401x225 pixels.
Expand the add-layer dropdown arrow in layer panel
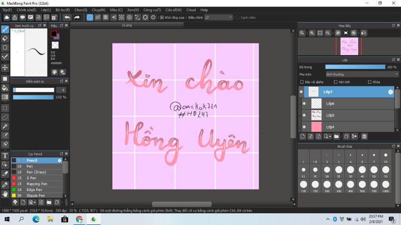pyautogui.click(x=330, y=136)
